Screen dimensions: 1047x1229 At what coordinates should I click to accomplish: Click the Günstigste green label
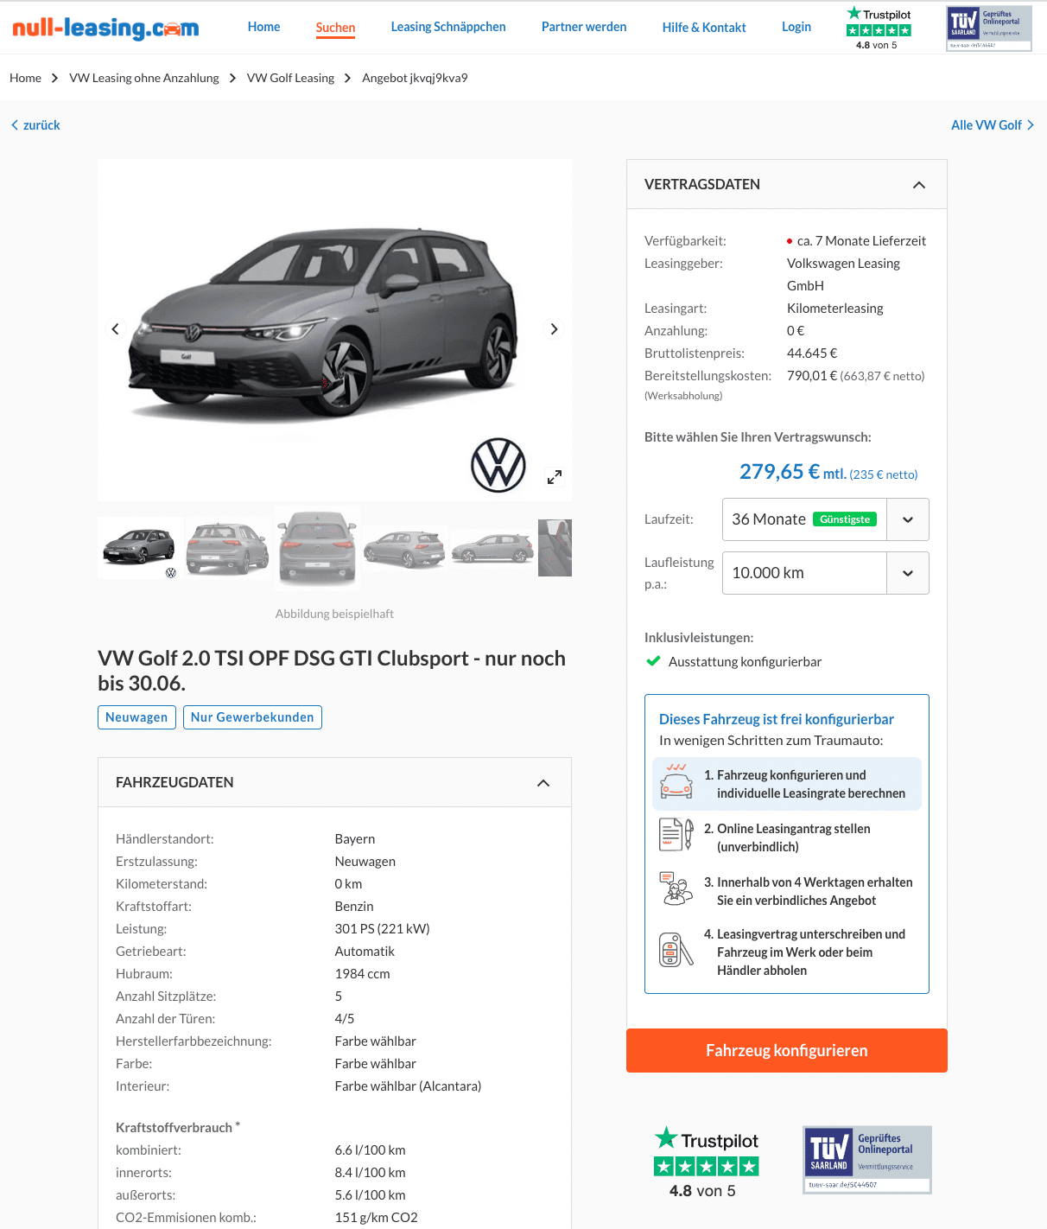[x=845, y=519]
